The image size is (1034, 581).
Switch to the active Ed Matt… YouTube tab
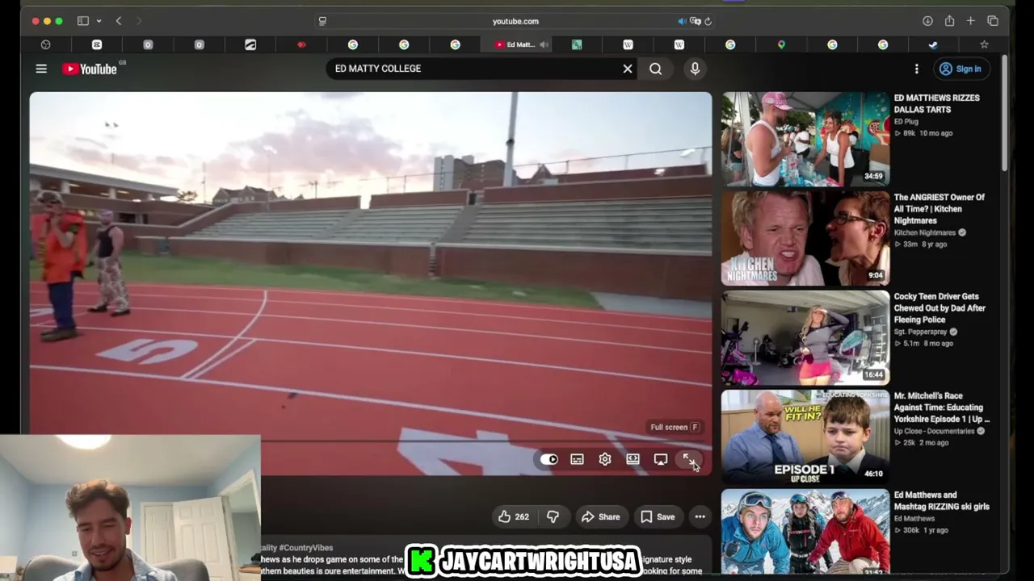coord(516,45)
